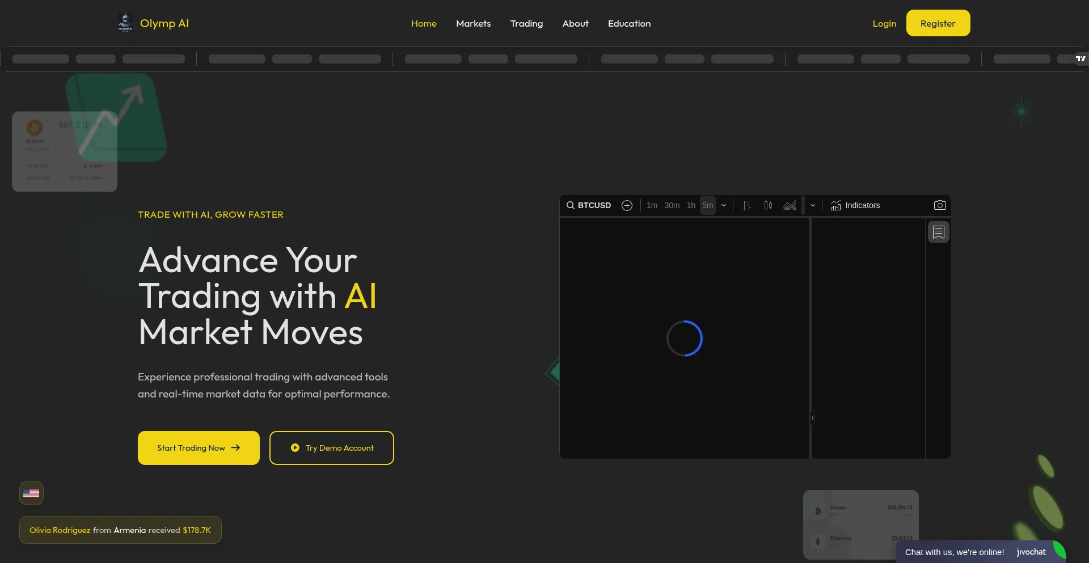Select the Area chart style icon
Screen dimensions: 1089x563
[x=790, y=205]
